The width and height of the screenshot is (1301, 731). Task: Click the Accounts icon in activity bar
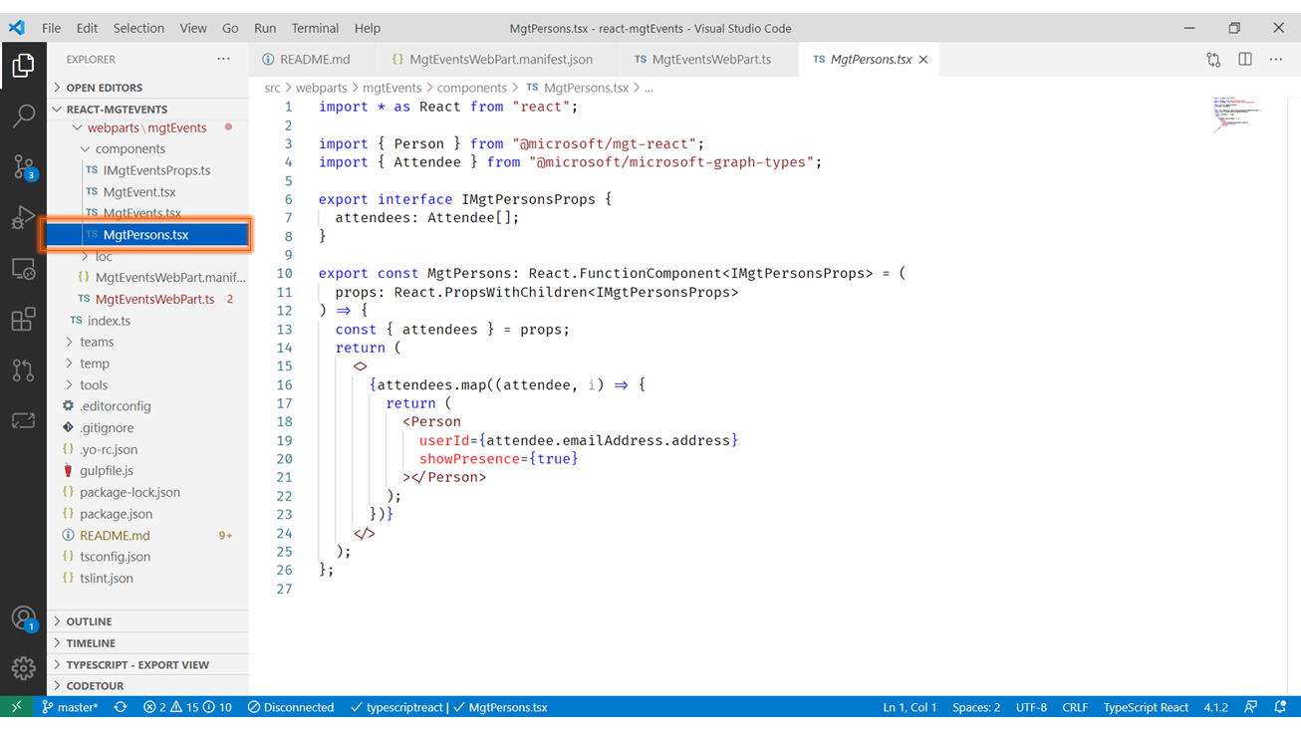click(x=23, y=618)
